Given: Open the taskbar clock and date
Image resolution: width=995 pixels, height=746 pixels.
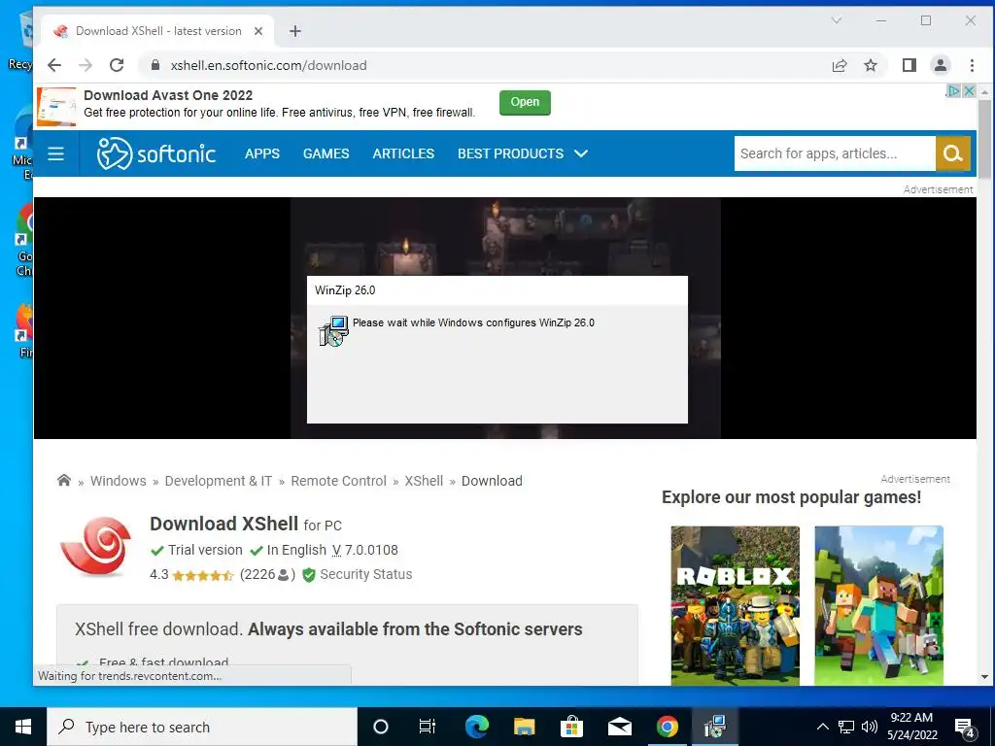Looking at the screenshot, I should coord(911,727).
